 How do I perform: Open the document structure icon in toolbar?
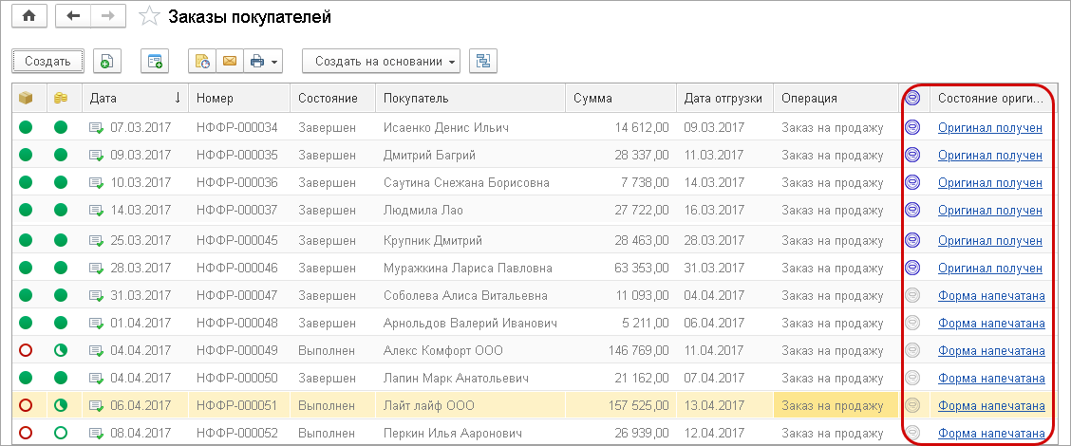point(484,62)
